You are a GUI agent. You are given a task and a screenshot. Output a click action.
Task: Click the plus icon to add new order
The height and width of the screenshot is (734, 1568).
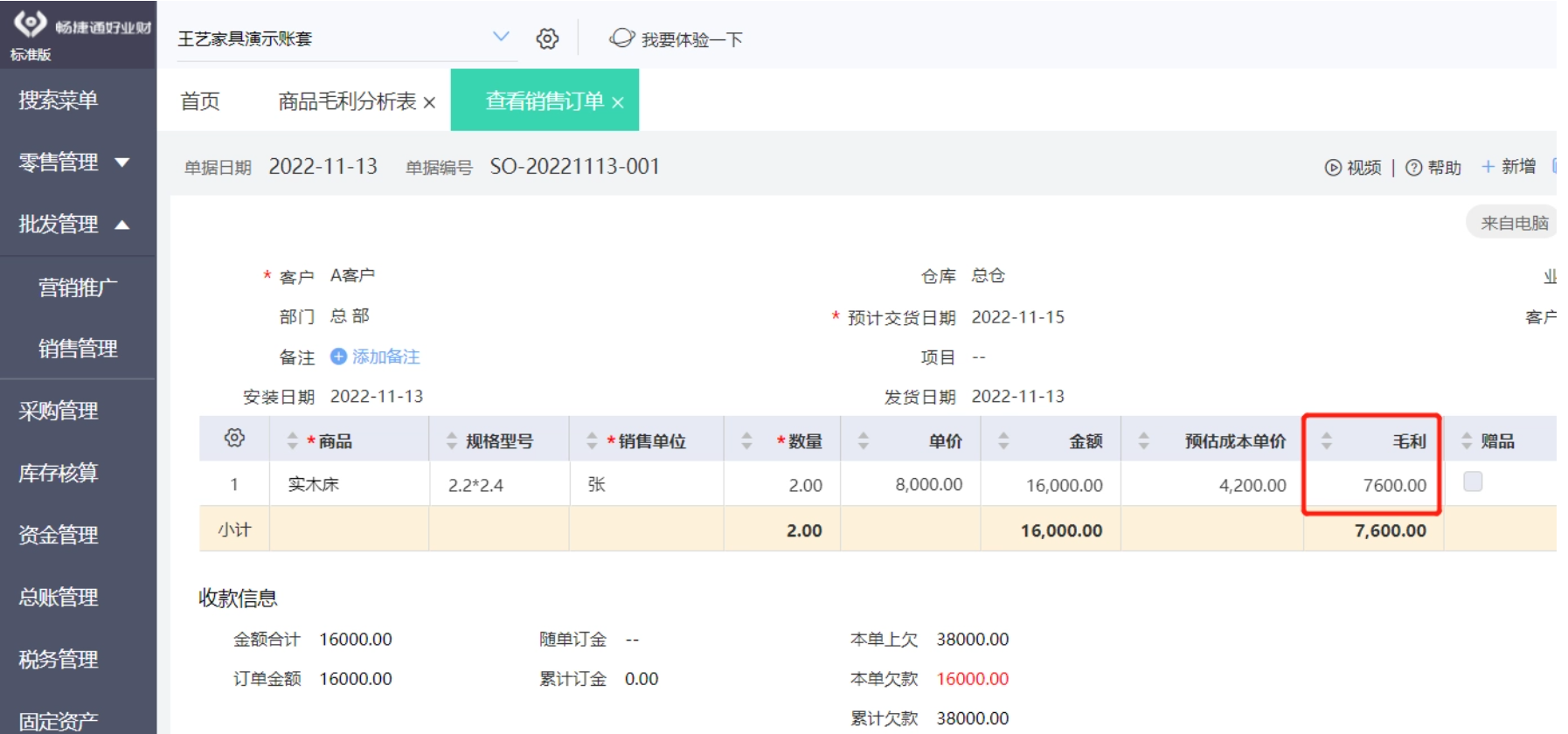point(1488,166)
